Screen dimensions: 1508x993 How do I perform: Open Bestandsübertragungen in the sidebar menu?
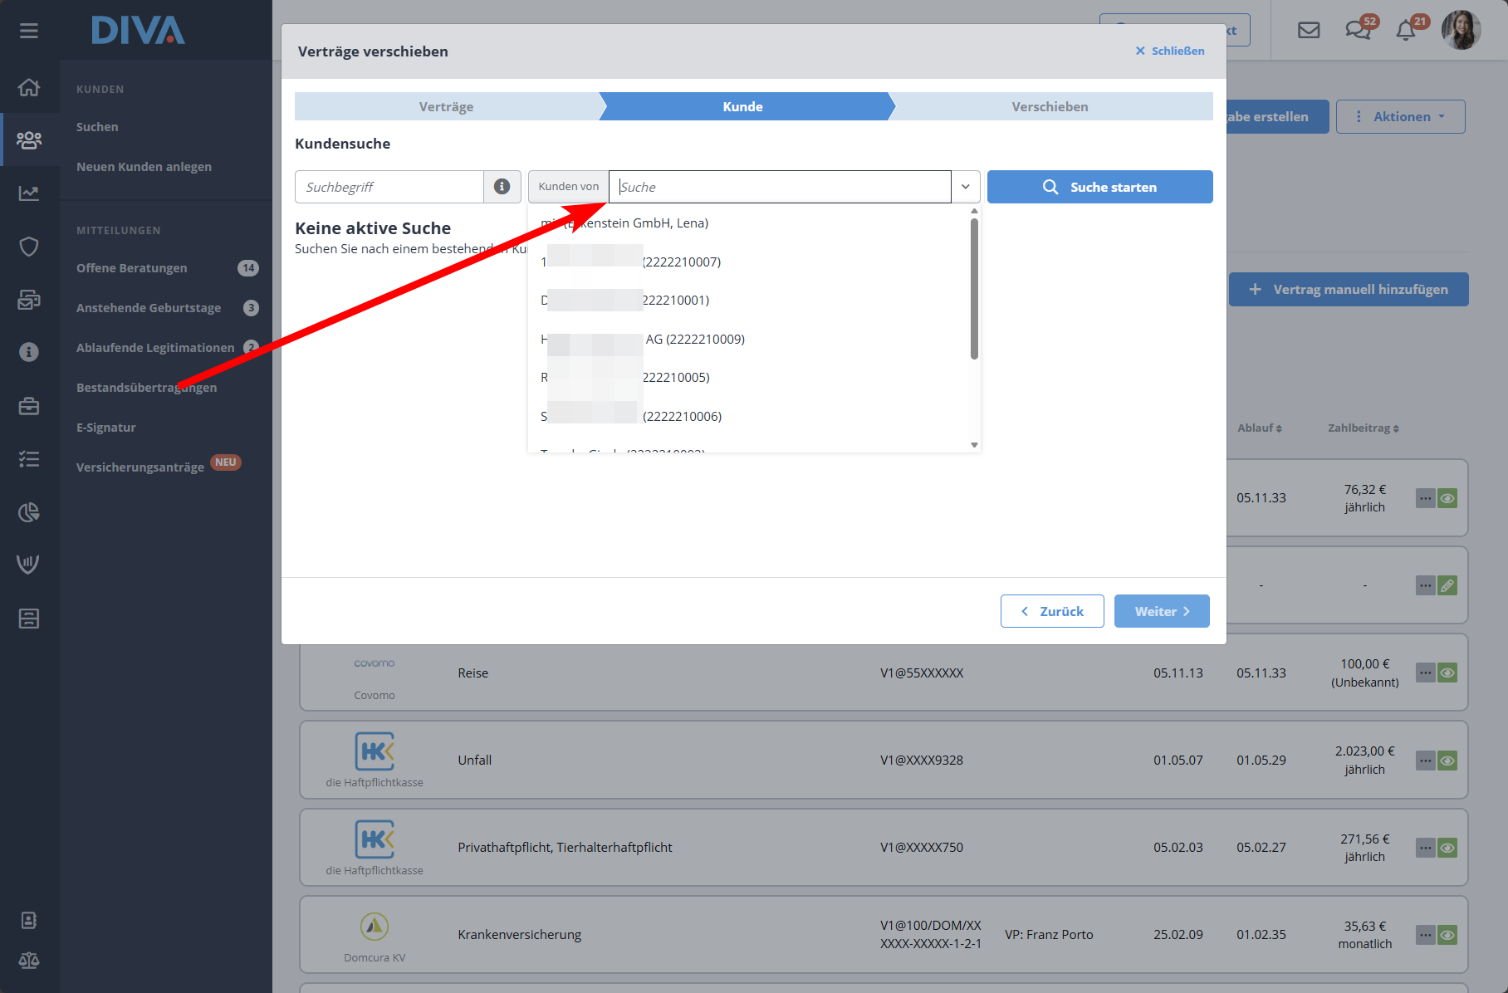point(146,388)
